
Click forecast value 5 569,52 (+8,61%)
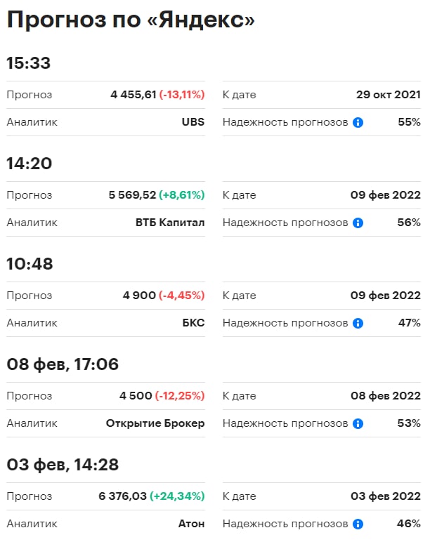(157, 195)
